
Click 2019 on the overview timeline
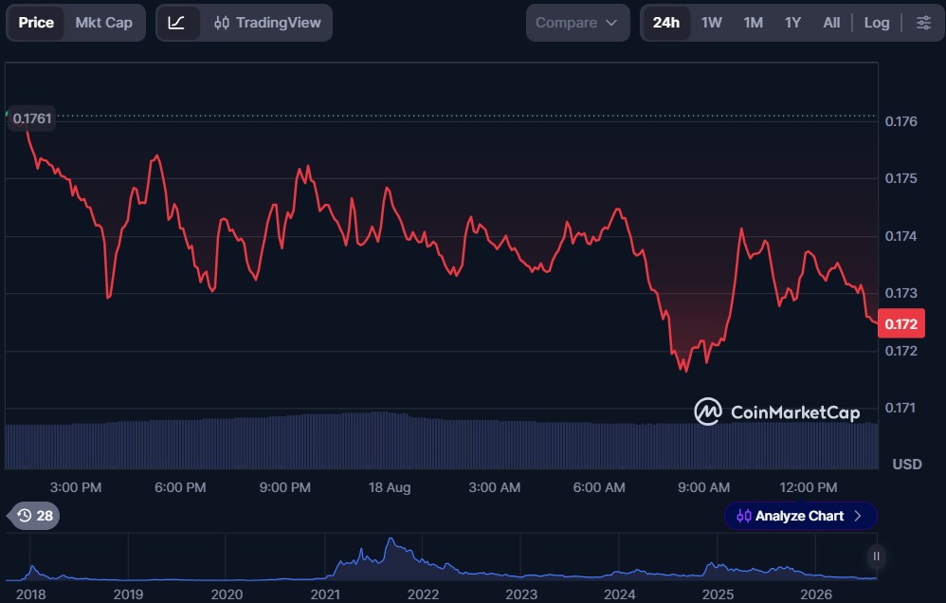click(x=129, y=594)
